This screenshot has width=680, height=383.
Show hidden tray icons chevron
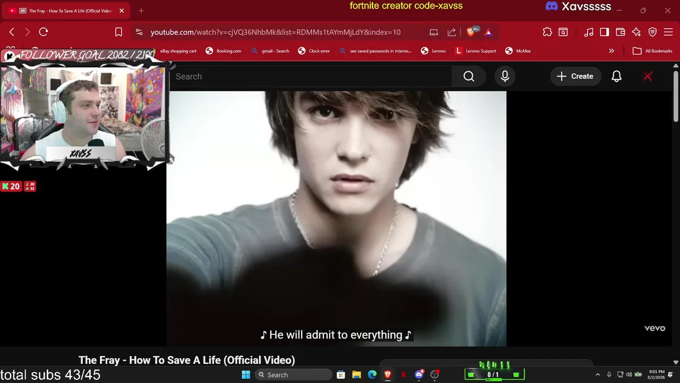[x=598, y=375]
